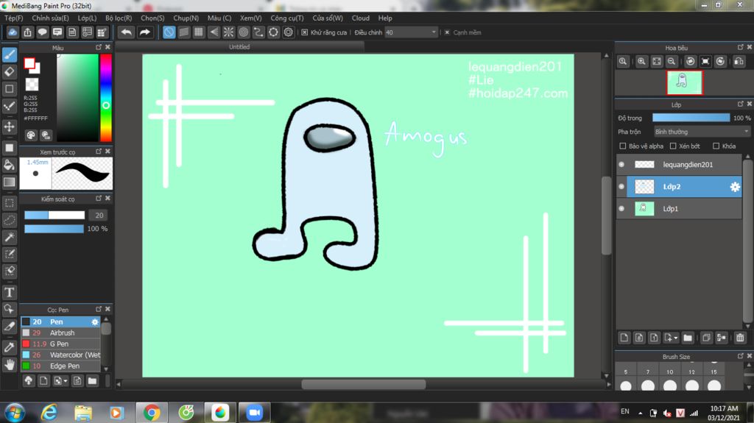Image resolution: width=754 pixels, height=423 pixels.
Task: Toggle Cạnh mềm checkbox
Action: coord(447,32)
